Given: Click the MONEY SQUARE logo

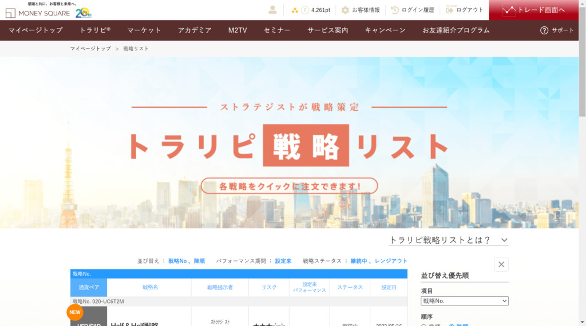Looking at the screenshot, I should coord(38,13).
